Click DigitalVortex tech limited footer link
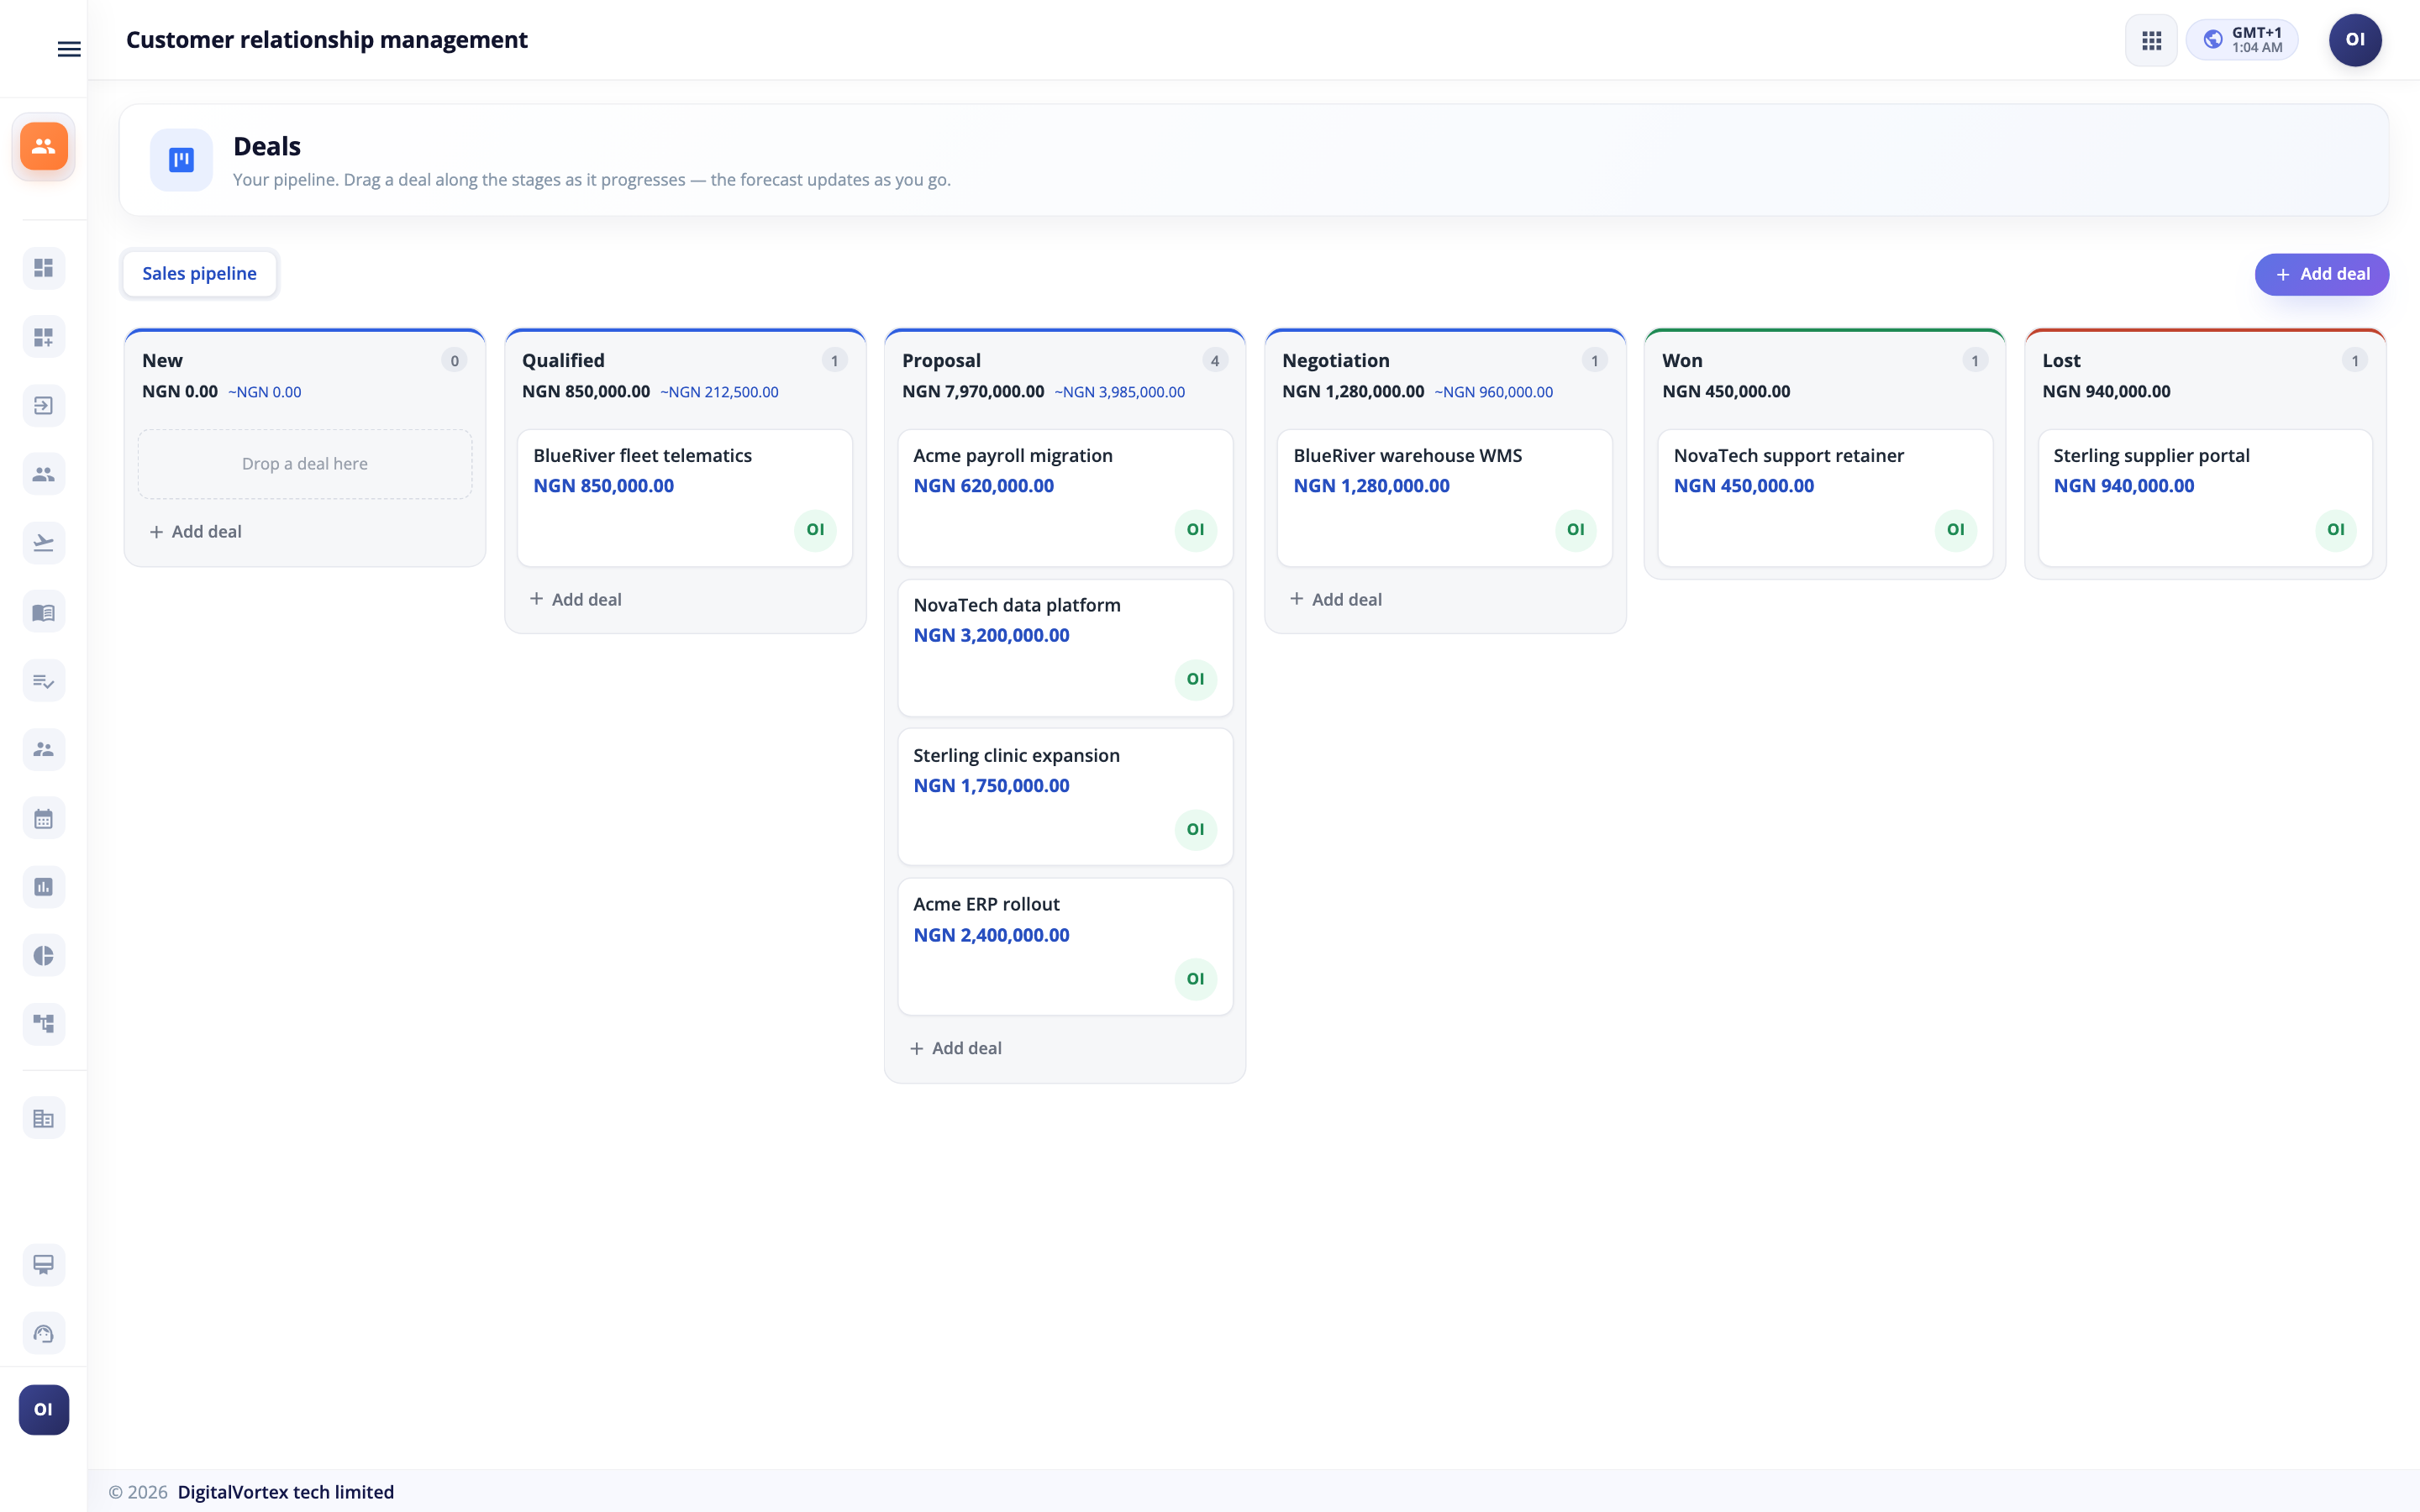This screenshot has width=2420, height=1512. click(x=286, y=1492)
